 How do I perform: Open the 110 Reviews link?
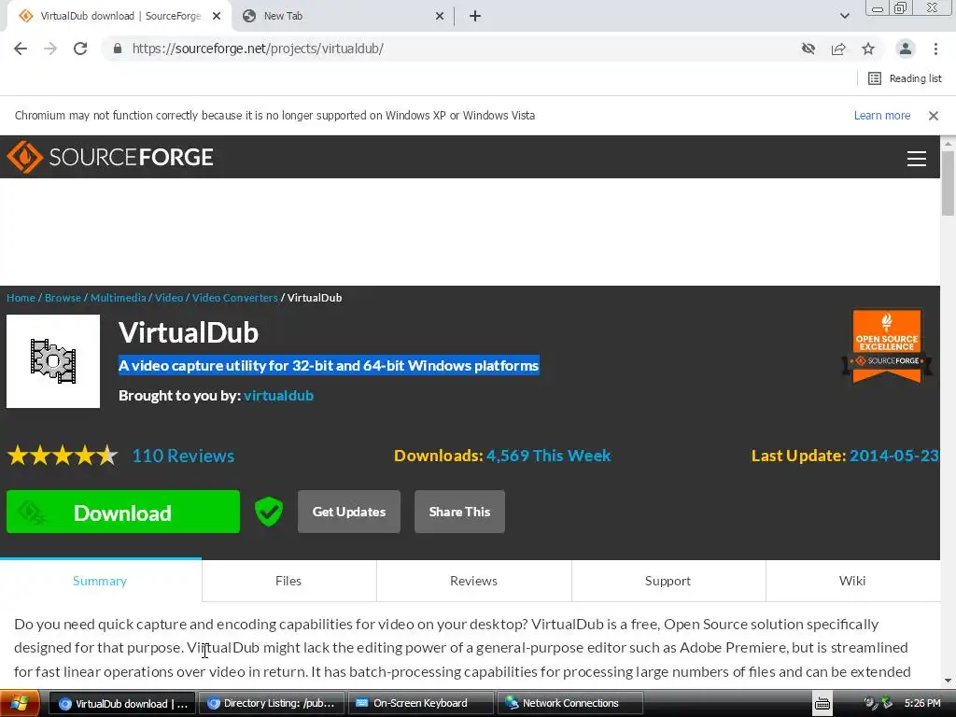(x=184, y=456)
